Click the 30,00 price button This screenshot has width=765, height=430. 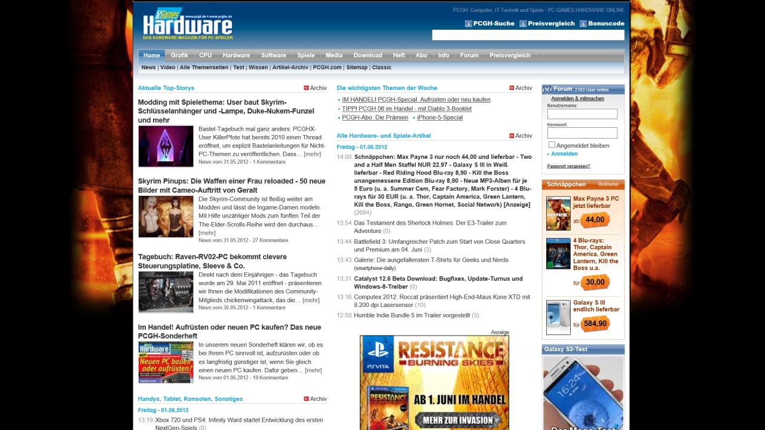click(595, 282)
